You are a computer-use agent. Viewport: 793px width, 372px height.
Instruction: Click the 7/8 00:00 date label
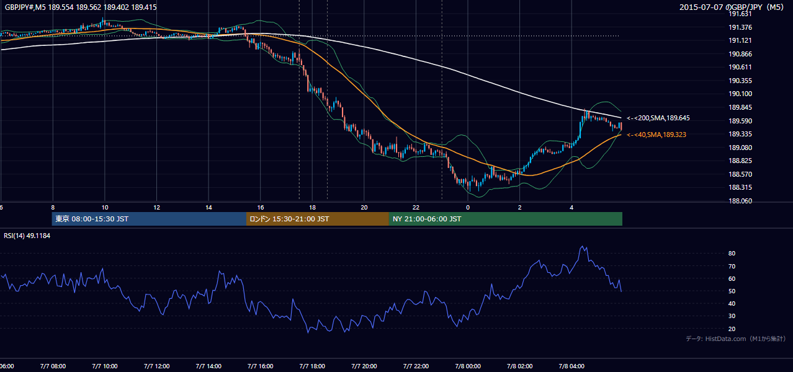click(468, 366)
